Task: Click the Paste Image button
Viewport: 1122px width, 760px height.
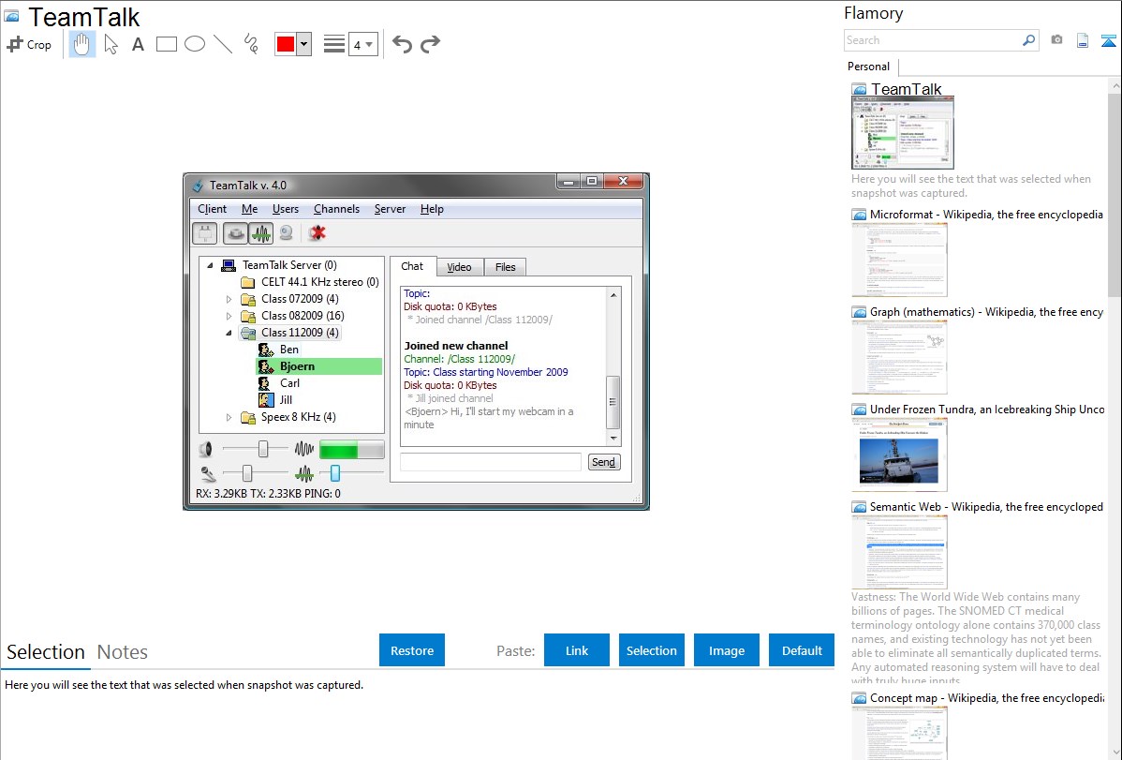Action: pos(726,650)
